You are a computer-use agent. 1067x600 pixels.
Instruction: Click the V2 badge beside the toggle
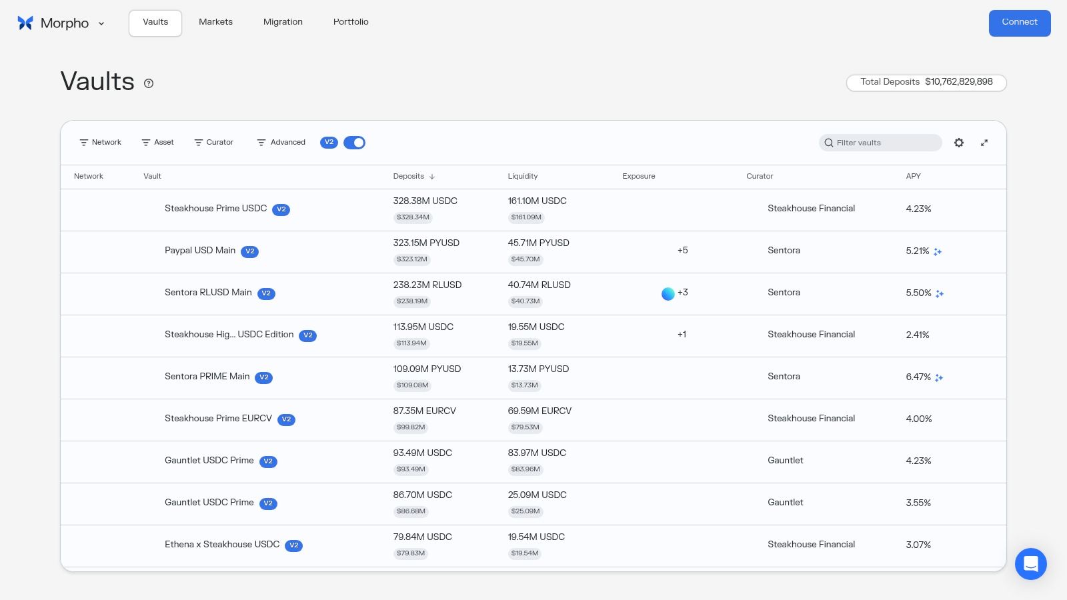click(329, 143)
